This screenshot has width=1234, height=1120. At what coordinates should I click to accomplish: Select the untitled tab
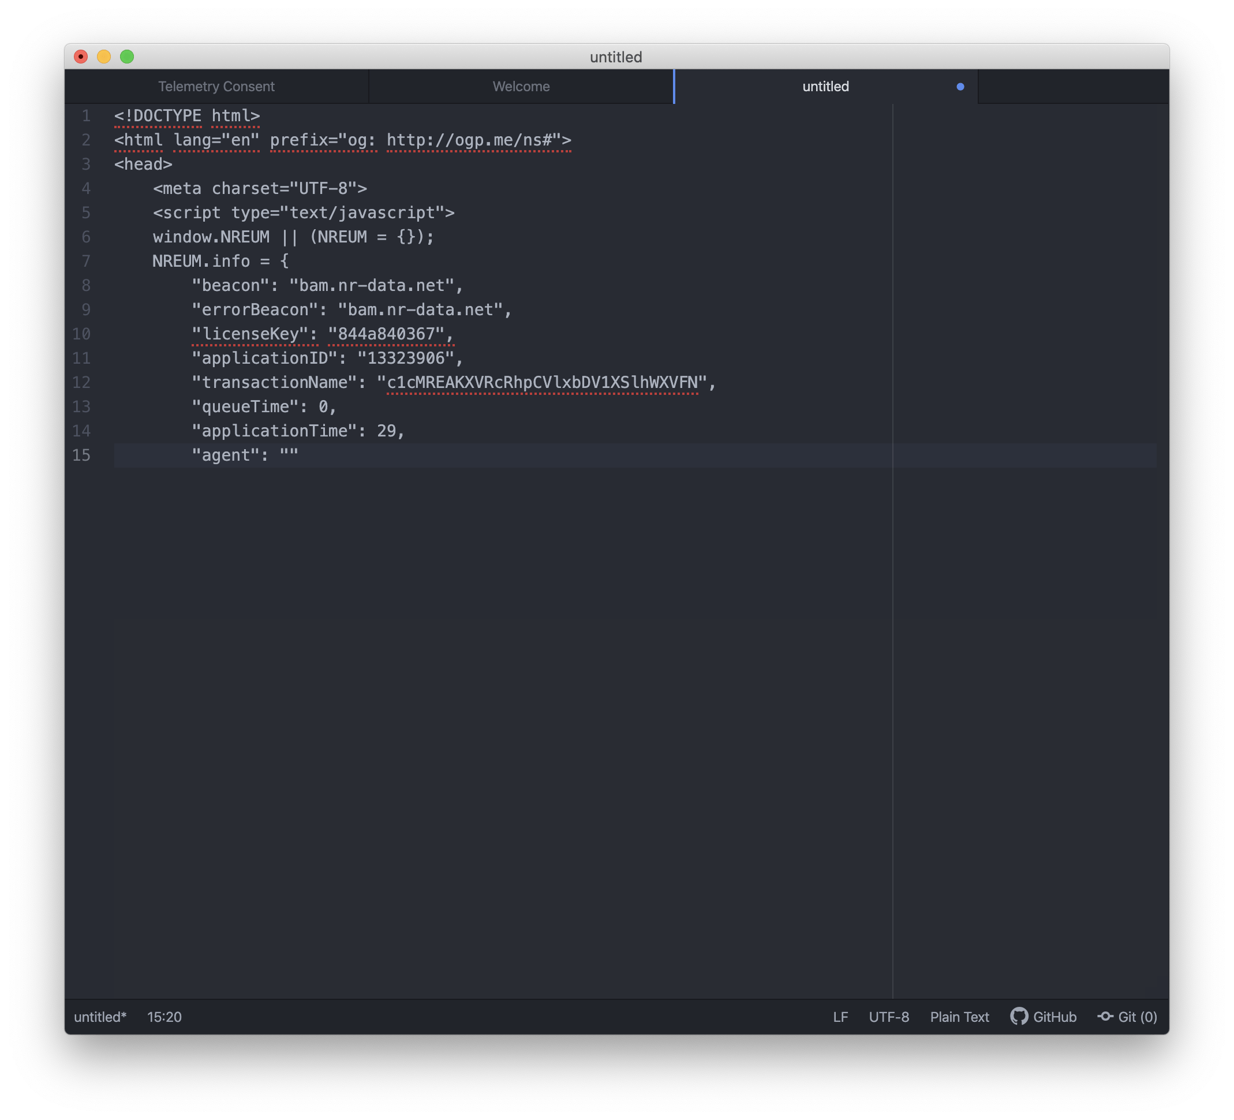pos(825,87)
